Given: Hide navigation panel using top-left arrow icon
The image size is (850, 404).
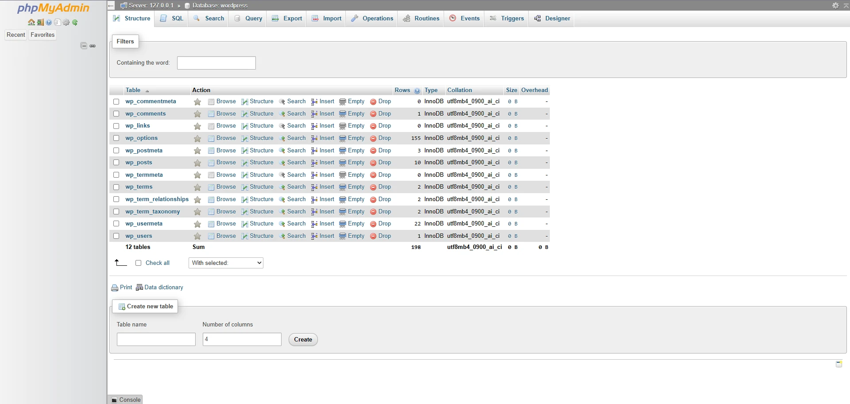Looking at the screenshot, I should (x=111, y=5).
